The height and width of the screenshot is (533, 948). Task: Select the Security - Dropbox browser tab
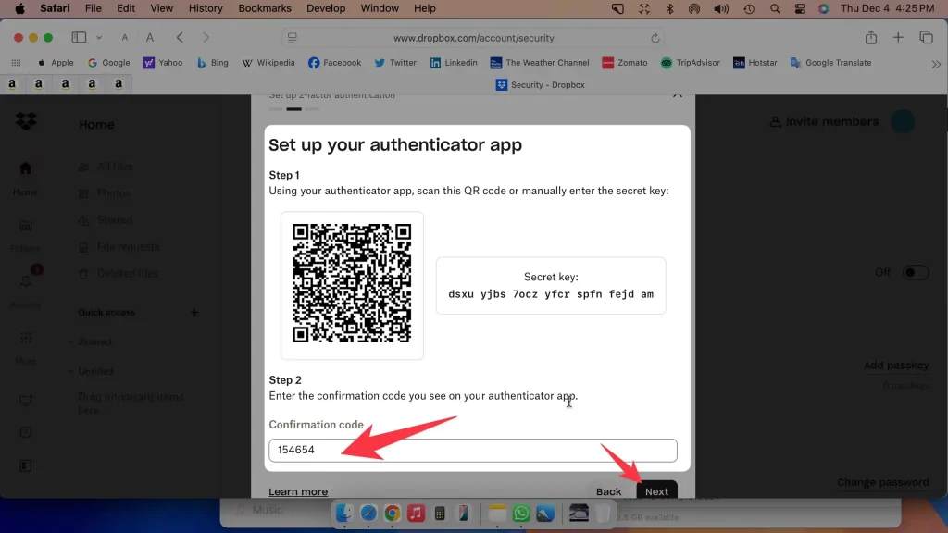pyautogui.click(x=540, y=84)
